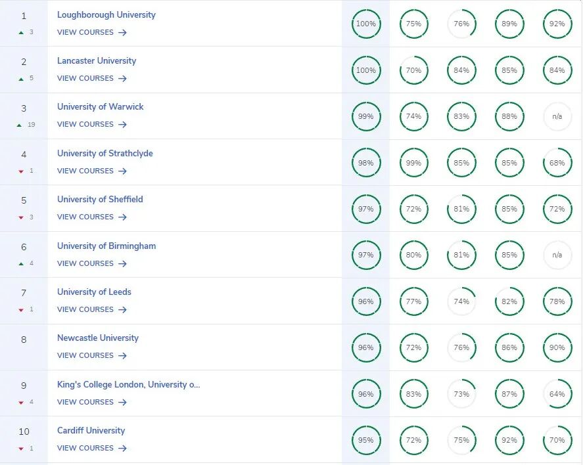Image resolution: width=583 pixels, height=465 pixels.
Task: Open the Lancaster University link
Action: pyautogui.click(x=97, y=61)
